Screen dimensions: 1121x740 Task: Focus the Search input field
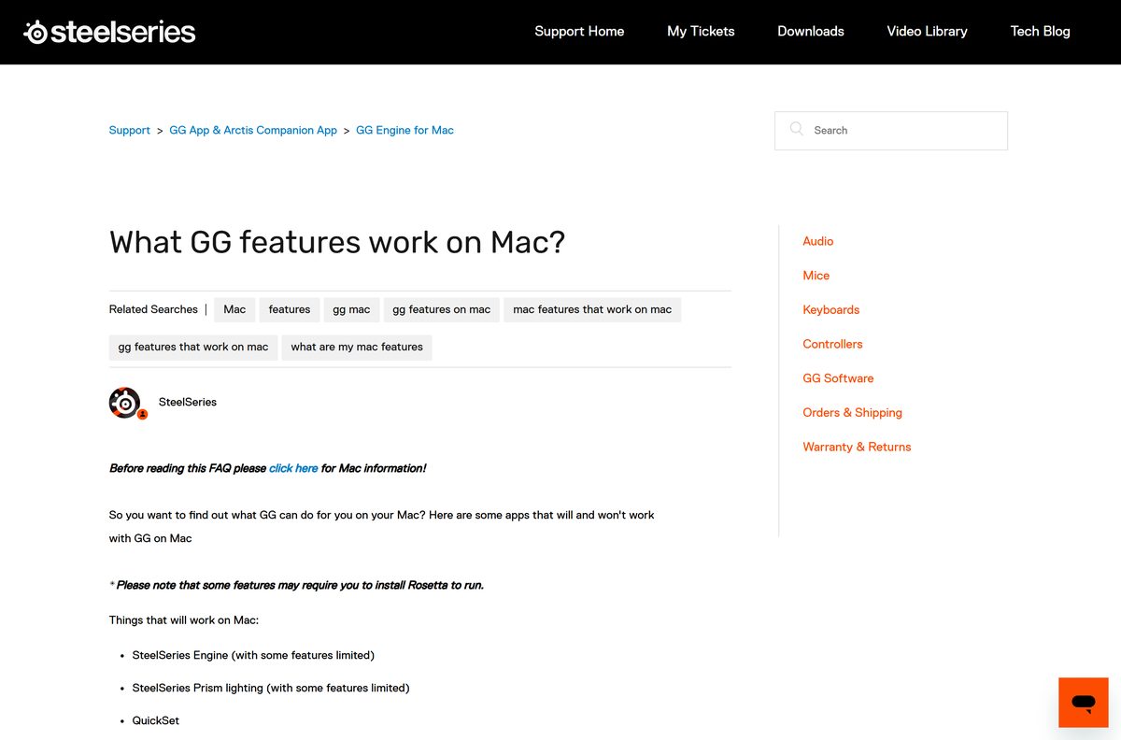point(891,131)
